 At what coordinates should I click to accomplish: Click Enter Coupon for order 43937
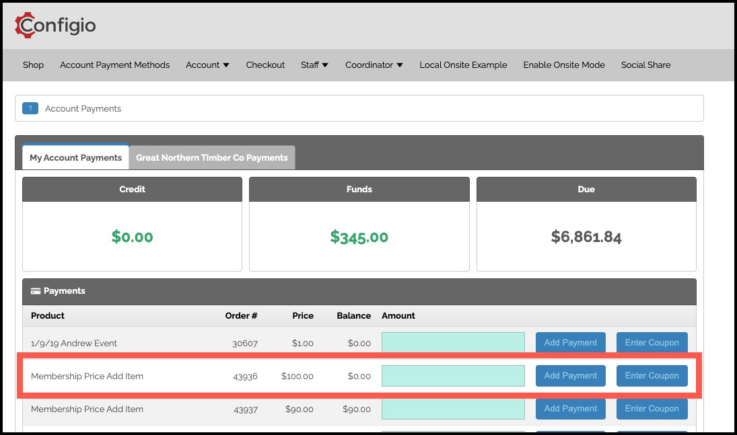(x=652, y=409)
